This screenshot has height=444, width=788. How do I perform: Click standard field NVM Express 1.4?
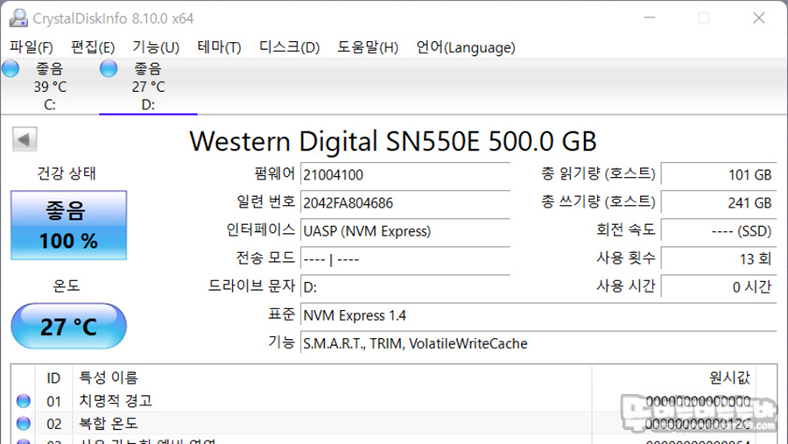click(x=538, y=316)
